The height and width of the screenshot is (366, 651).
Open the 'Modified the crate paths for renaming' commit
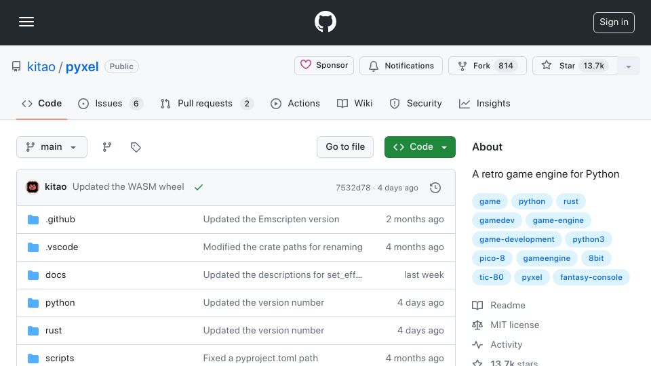pos(283,247)
